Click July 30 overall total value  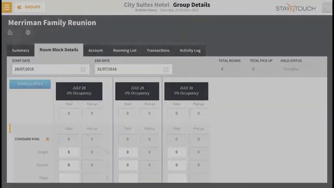pyautogui.click(x=176, y=113)
